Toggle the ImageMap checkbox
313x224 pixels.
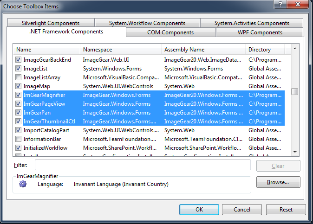click(x=18, y=86)
